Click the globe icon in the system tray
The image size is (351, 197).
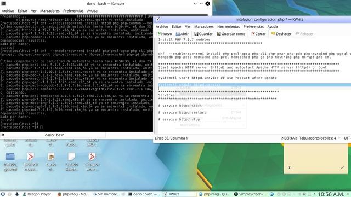[x=271, y=194]
